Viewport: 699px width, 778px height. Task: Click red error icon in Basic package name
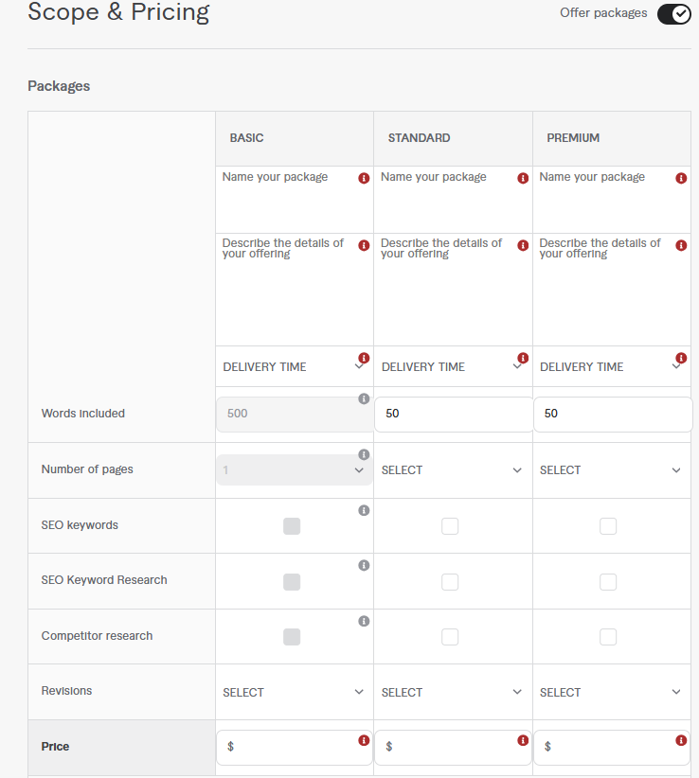coord(364,178)
